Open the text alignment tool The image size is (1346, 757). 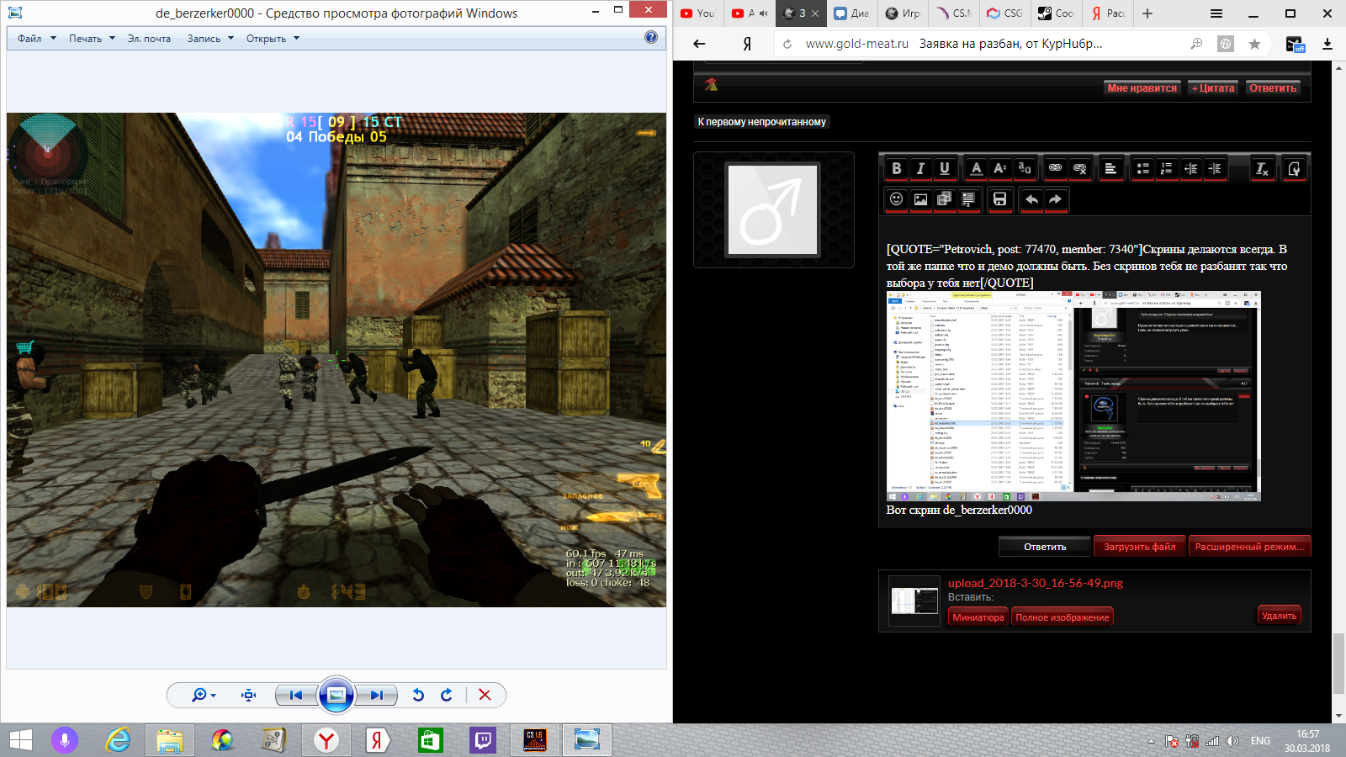point(1110,169)
